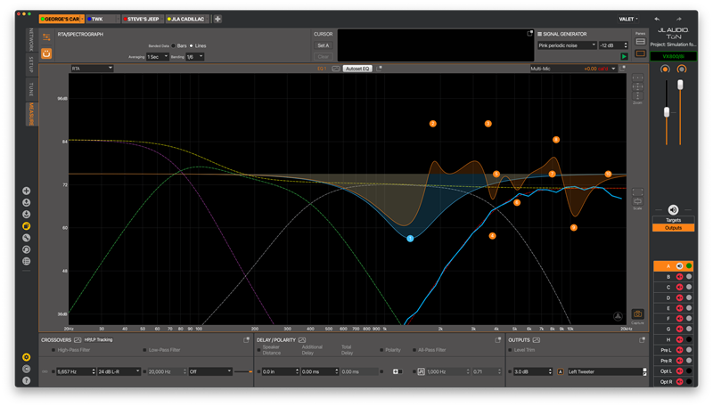Select the orange smiley measurement icon
Image resolution: width=713 pixels, height=407 pixels.
pyautogui.click(x=46, y=53)
